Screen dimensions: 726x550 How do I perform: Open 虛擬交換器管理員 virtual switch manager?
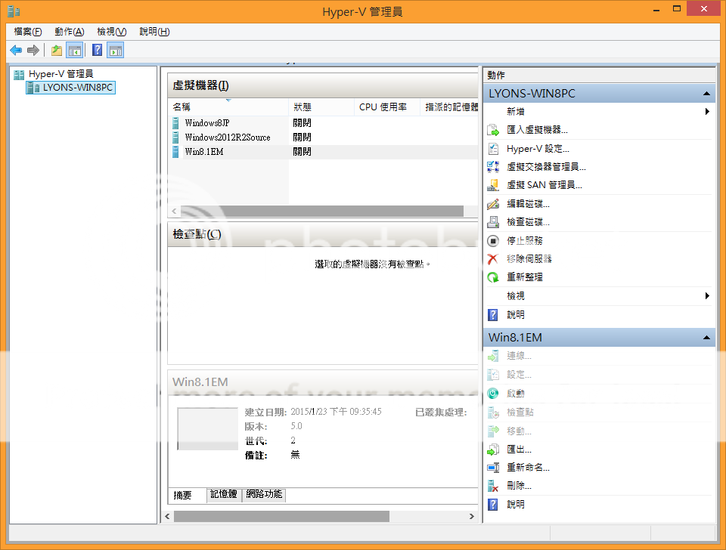pos(545,167)
